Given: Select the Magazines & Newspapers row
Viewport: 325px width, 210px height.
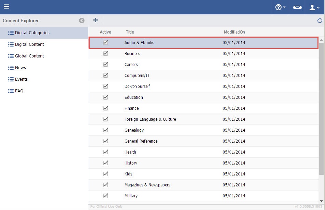Looking at the screenshot, I should [x=147, y=185].
